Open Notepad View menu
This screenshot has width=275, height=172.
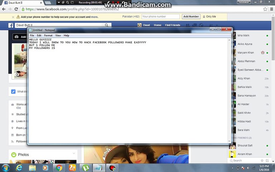[58, 35]
